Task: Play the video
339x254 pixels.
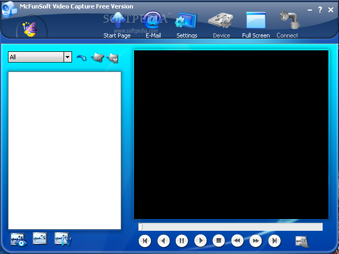Action: (200, 241)
